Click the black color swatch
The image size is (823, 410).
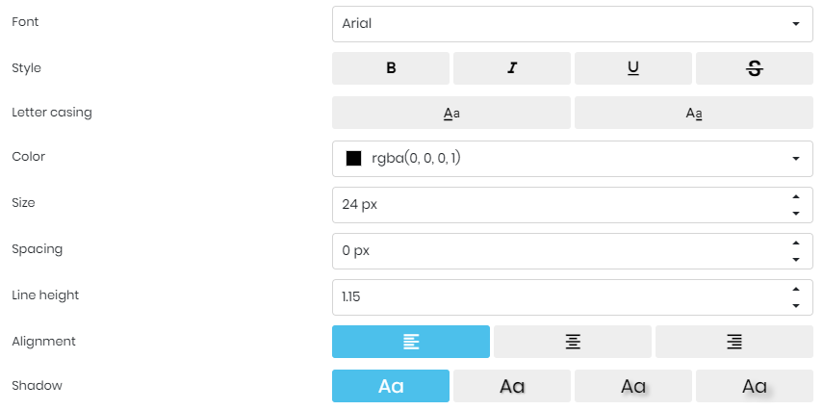[353, 159]
